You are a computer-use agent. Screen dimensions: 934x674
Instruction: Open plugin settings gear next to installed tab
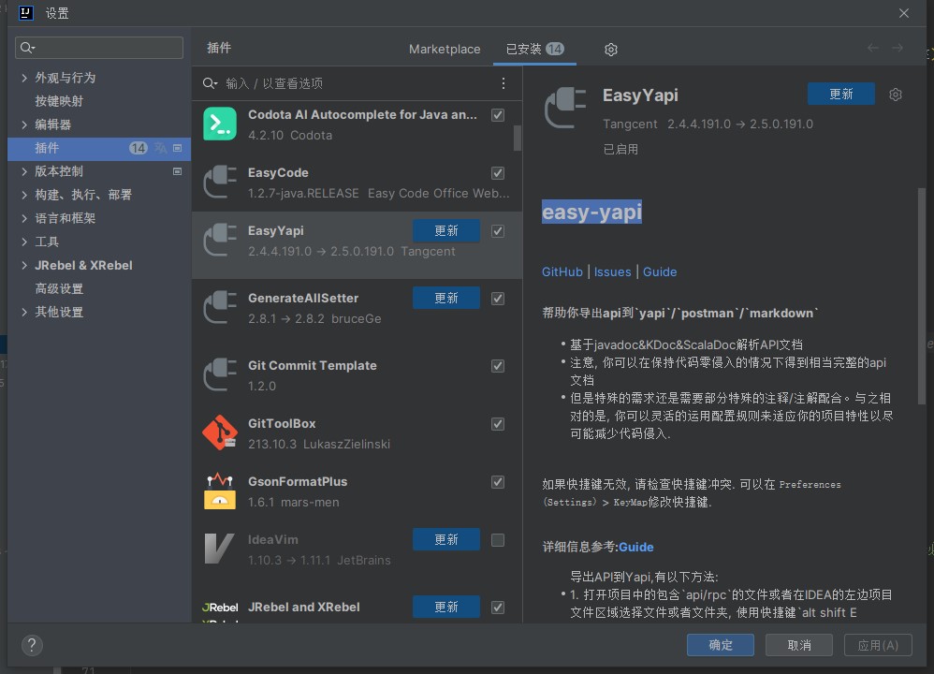click(610, 50)
